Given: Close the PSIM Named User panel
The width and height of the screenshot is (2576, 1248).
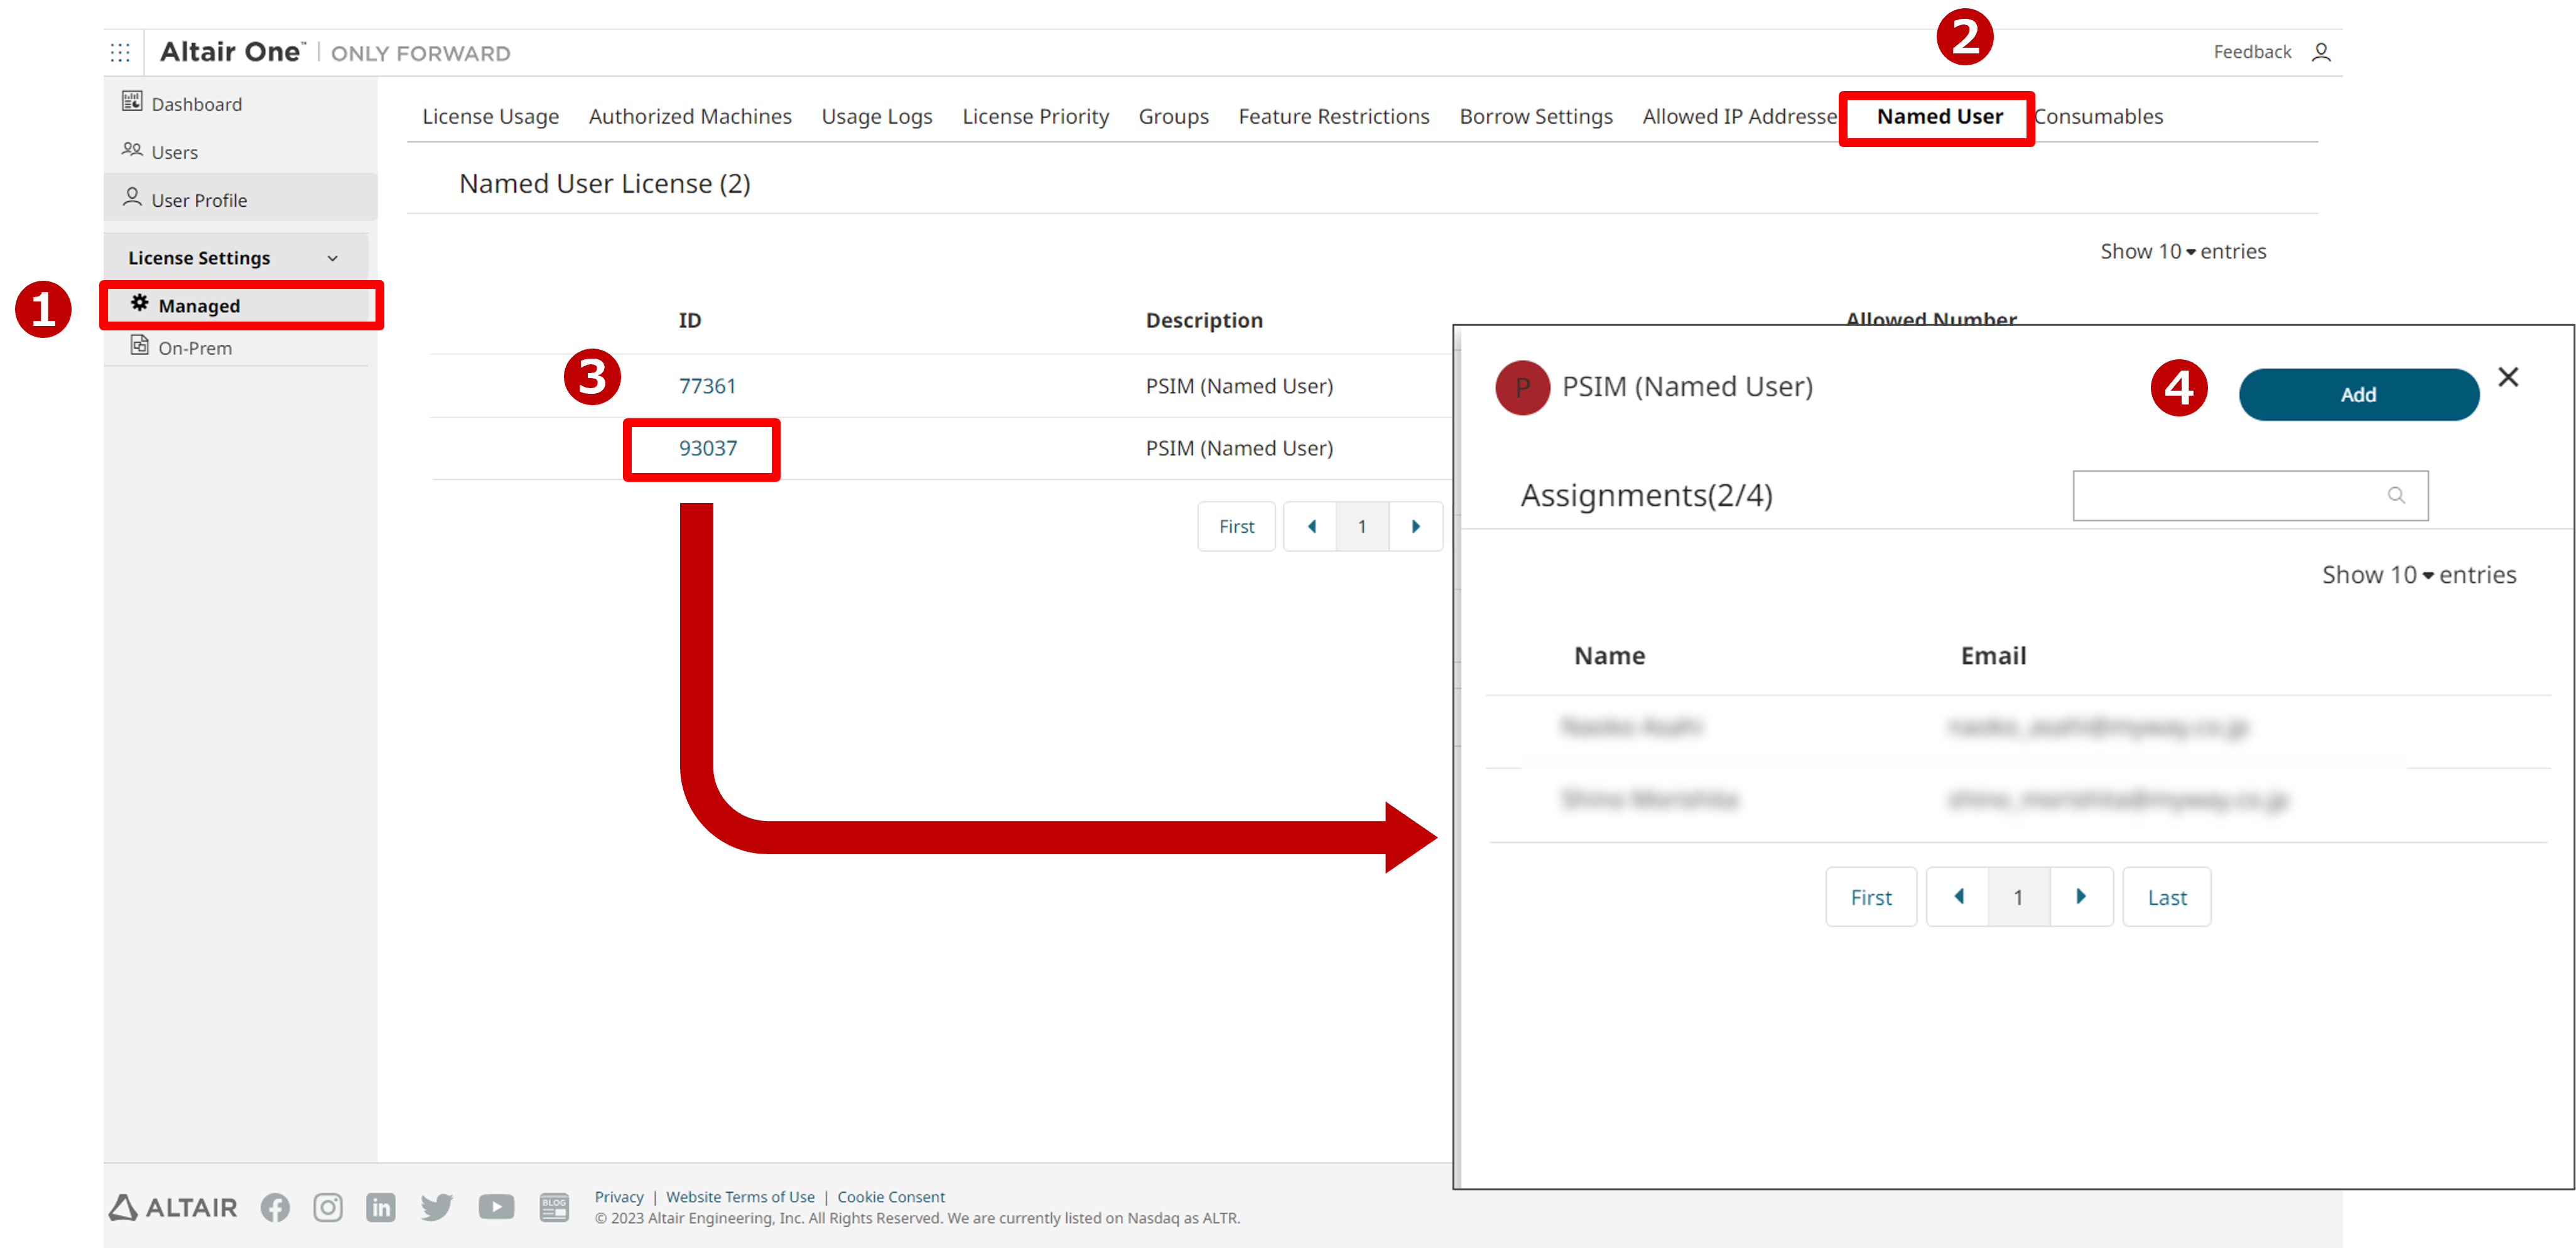Looking at the screenshot, I should point(2507,377).
